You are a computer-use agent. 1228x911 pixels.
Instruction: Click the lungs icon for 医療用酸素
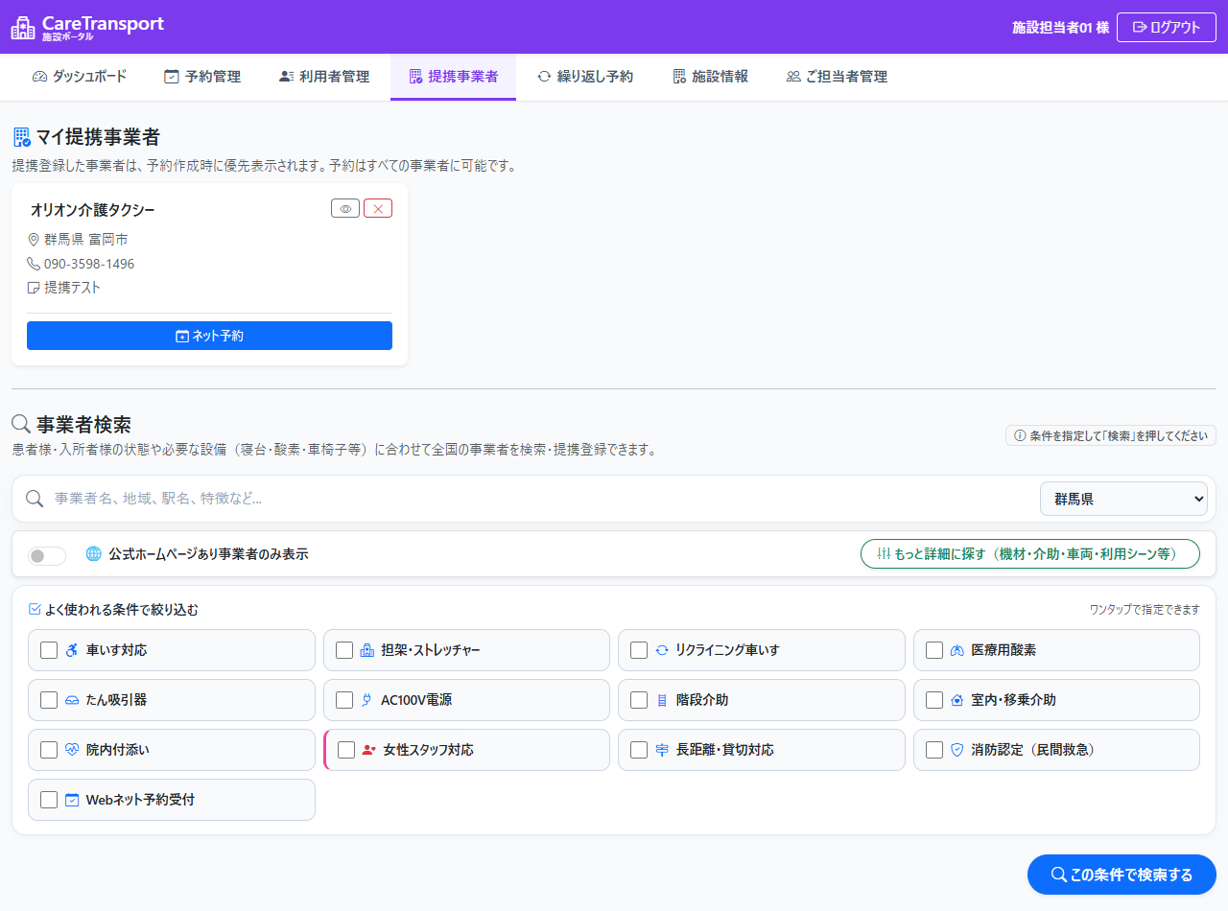point(956,650)
